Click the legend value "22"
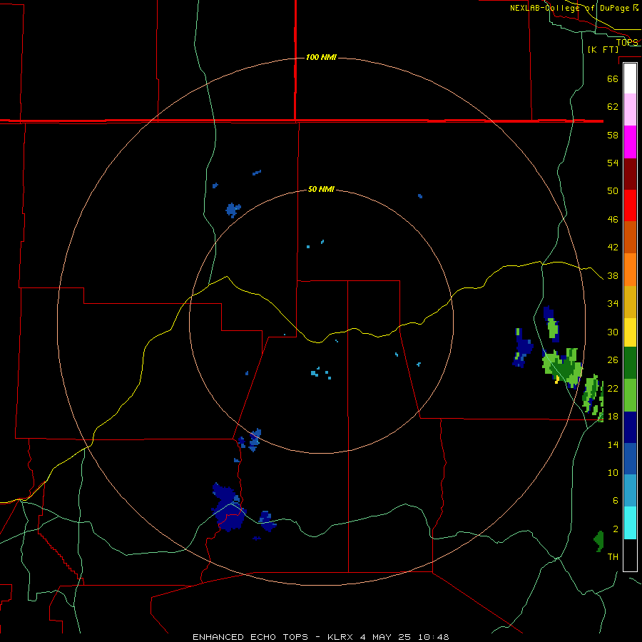642x642 pixels. [x=613, y=389]
